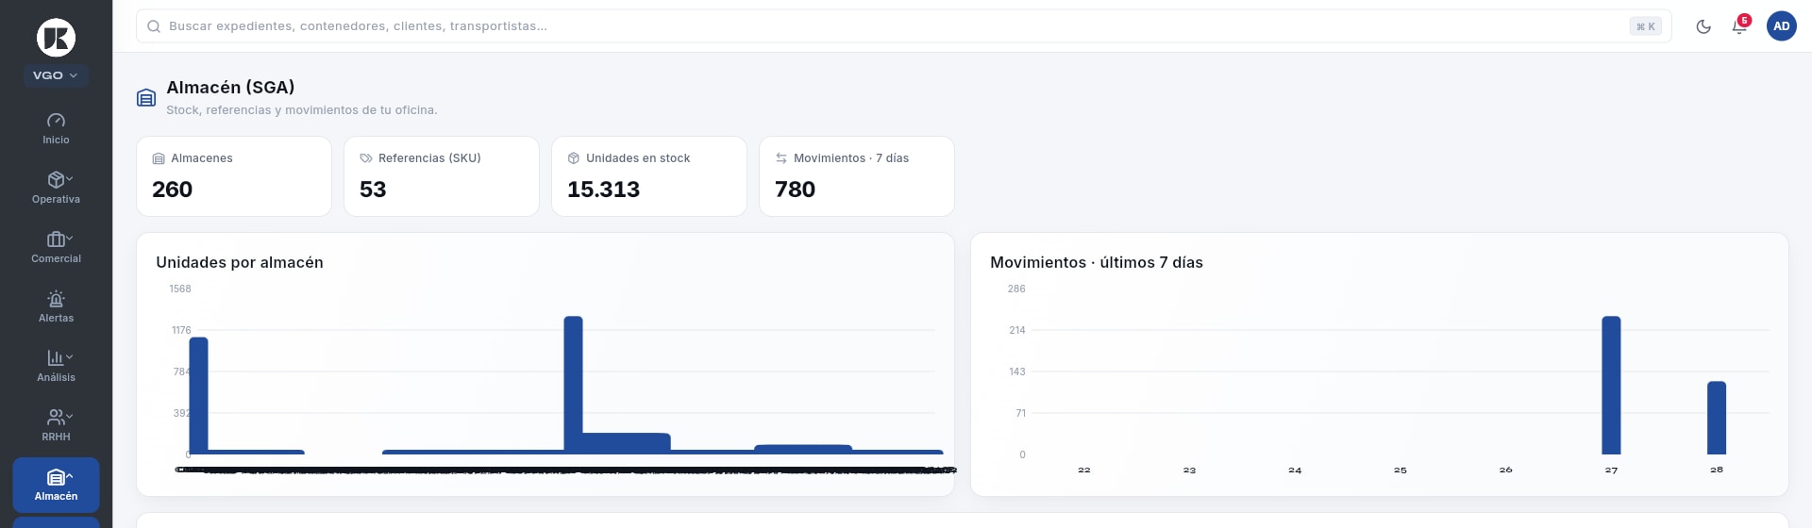The image size is (1812, 528).
Task: Click the ⌘K shortcut badge
Action: [1646, 26]
